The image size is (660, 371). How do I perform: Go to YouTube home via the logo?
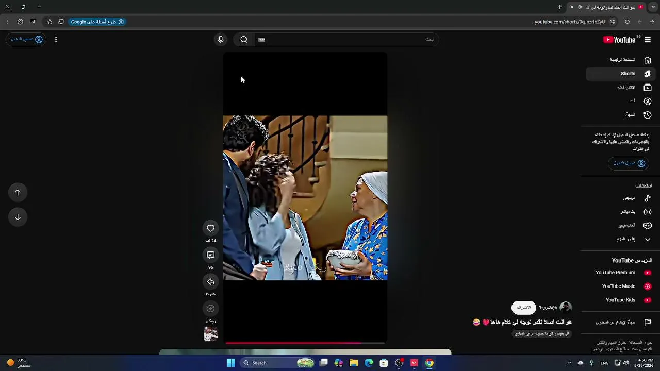[x=619, y=40]
